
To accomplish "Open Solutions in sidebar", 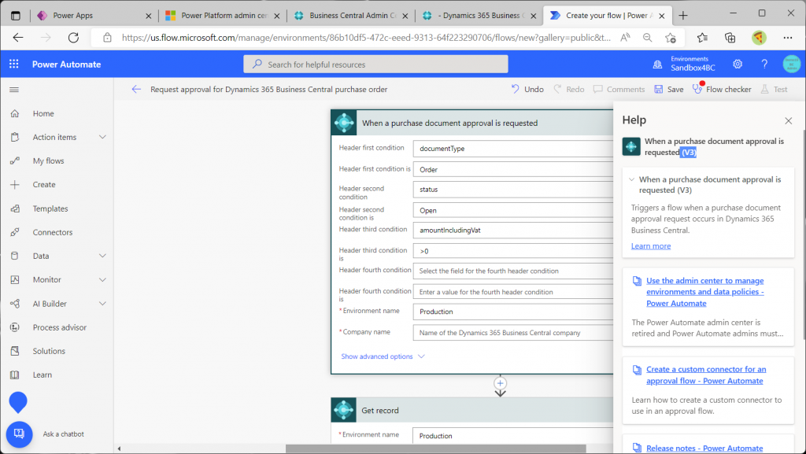I will pos(49,351).
